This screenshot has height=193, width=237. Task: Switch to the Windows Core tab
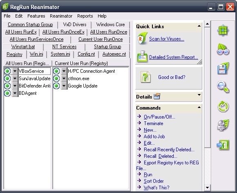point(110,25)
